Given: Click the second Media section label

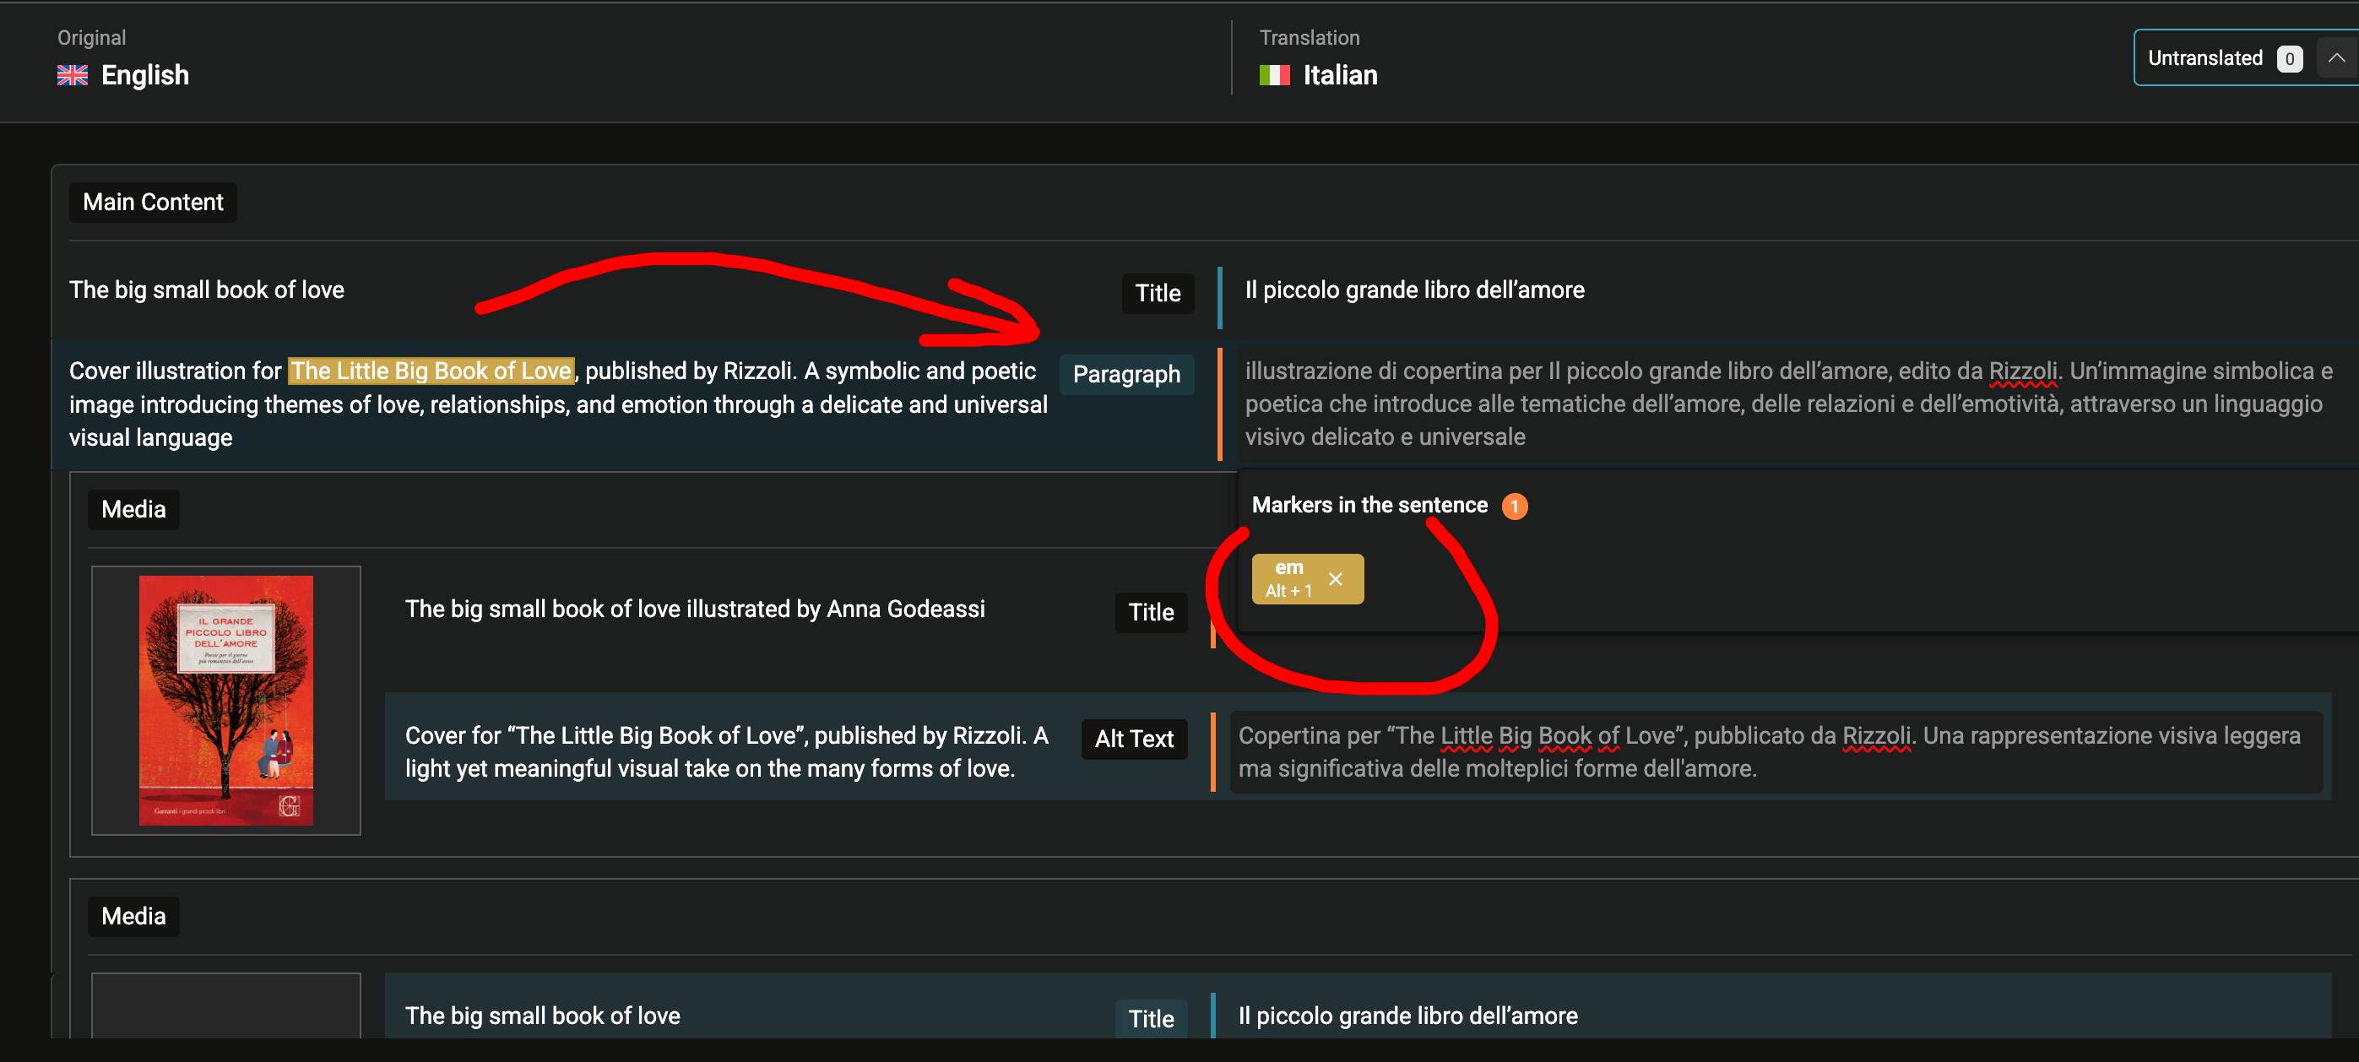Looking at the screenshot, I should pyautogui.click(x=133, y=917).
